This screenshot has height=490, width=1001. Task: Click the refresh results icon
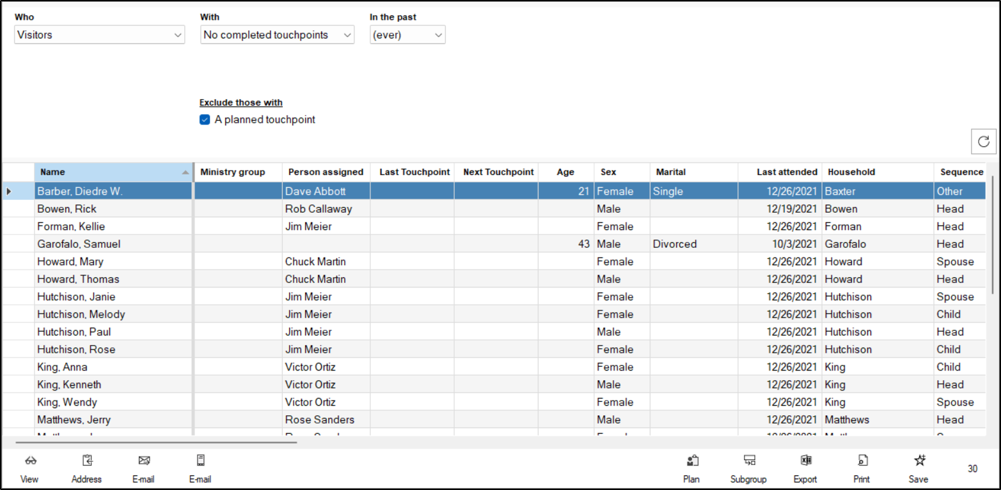click(984, 142)
